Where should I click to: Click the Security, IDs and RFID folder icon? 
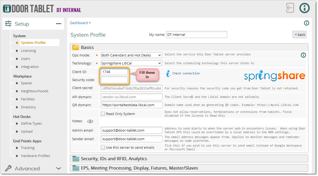click(x=76, y=159)
